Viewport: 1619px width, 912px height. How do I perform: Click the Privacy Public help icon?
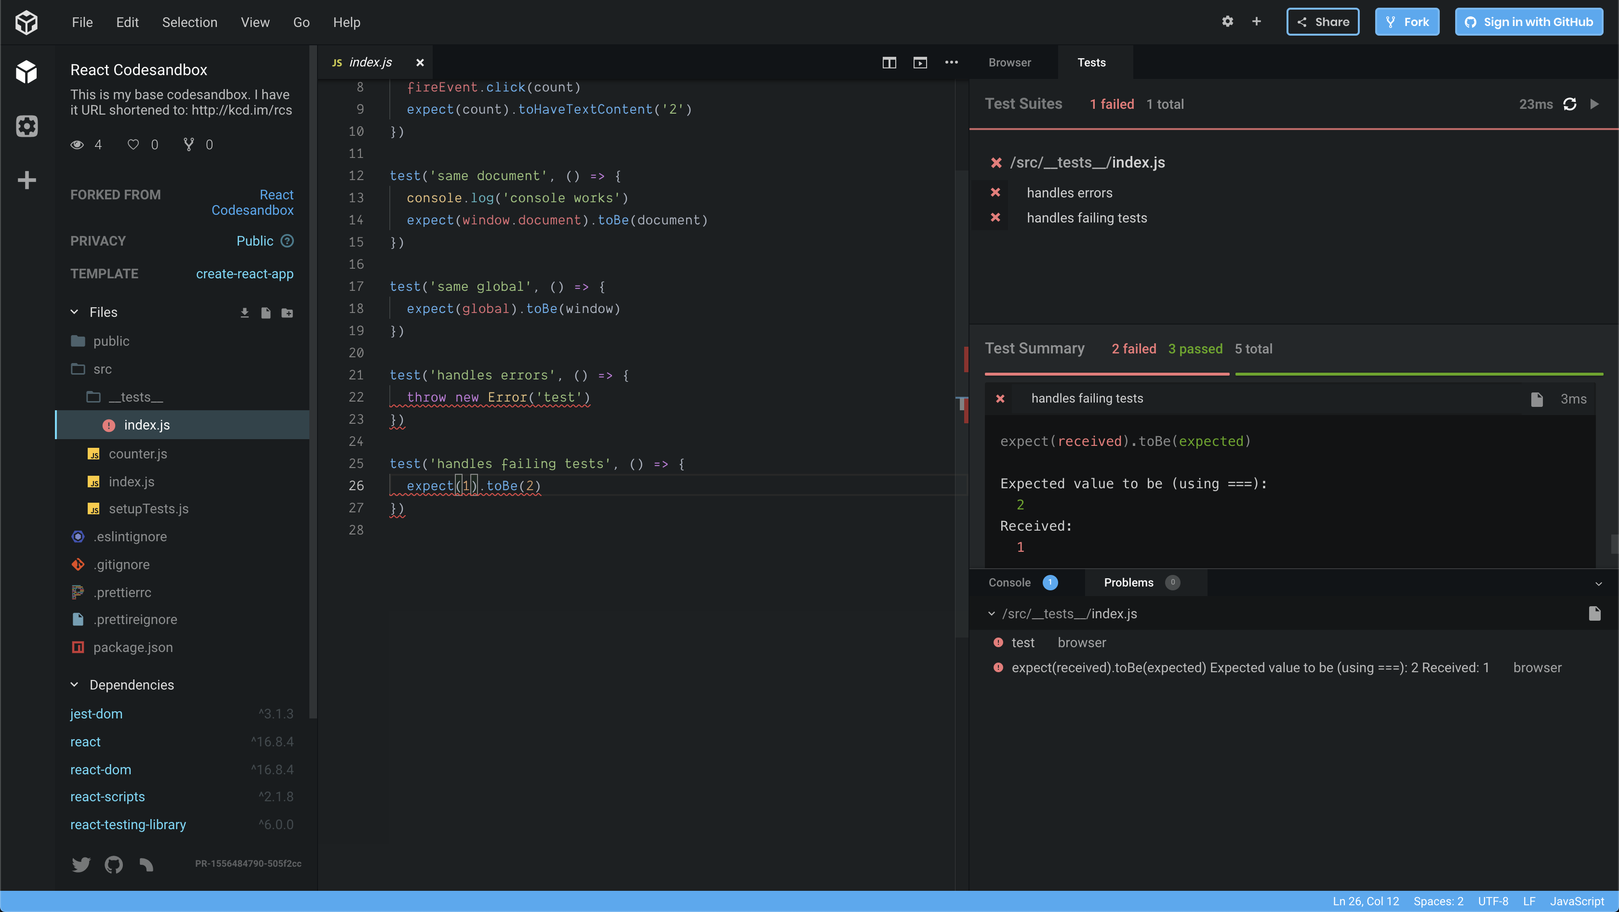[x=287, y=241]
